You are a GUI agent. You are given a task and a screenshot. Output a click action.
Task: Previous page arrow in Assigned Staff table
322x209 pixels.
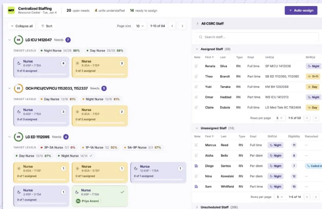coord(307,118)
